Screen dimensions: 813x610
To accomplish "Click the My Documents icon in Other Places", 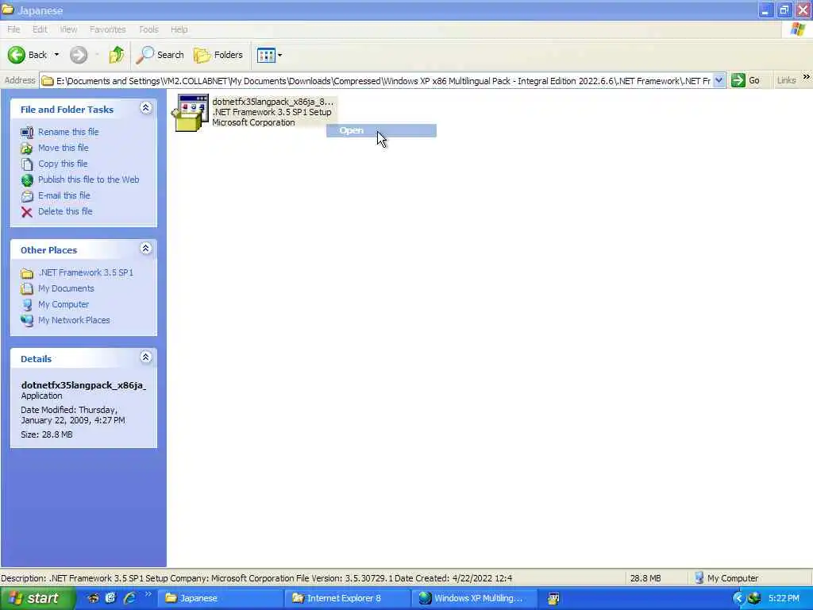I will [27, 289].
